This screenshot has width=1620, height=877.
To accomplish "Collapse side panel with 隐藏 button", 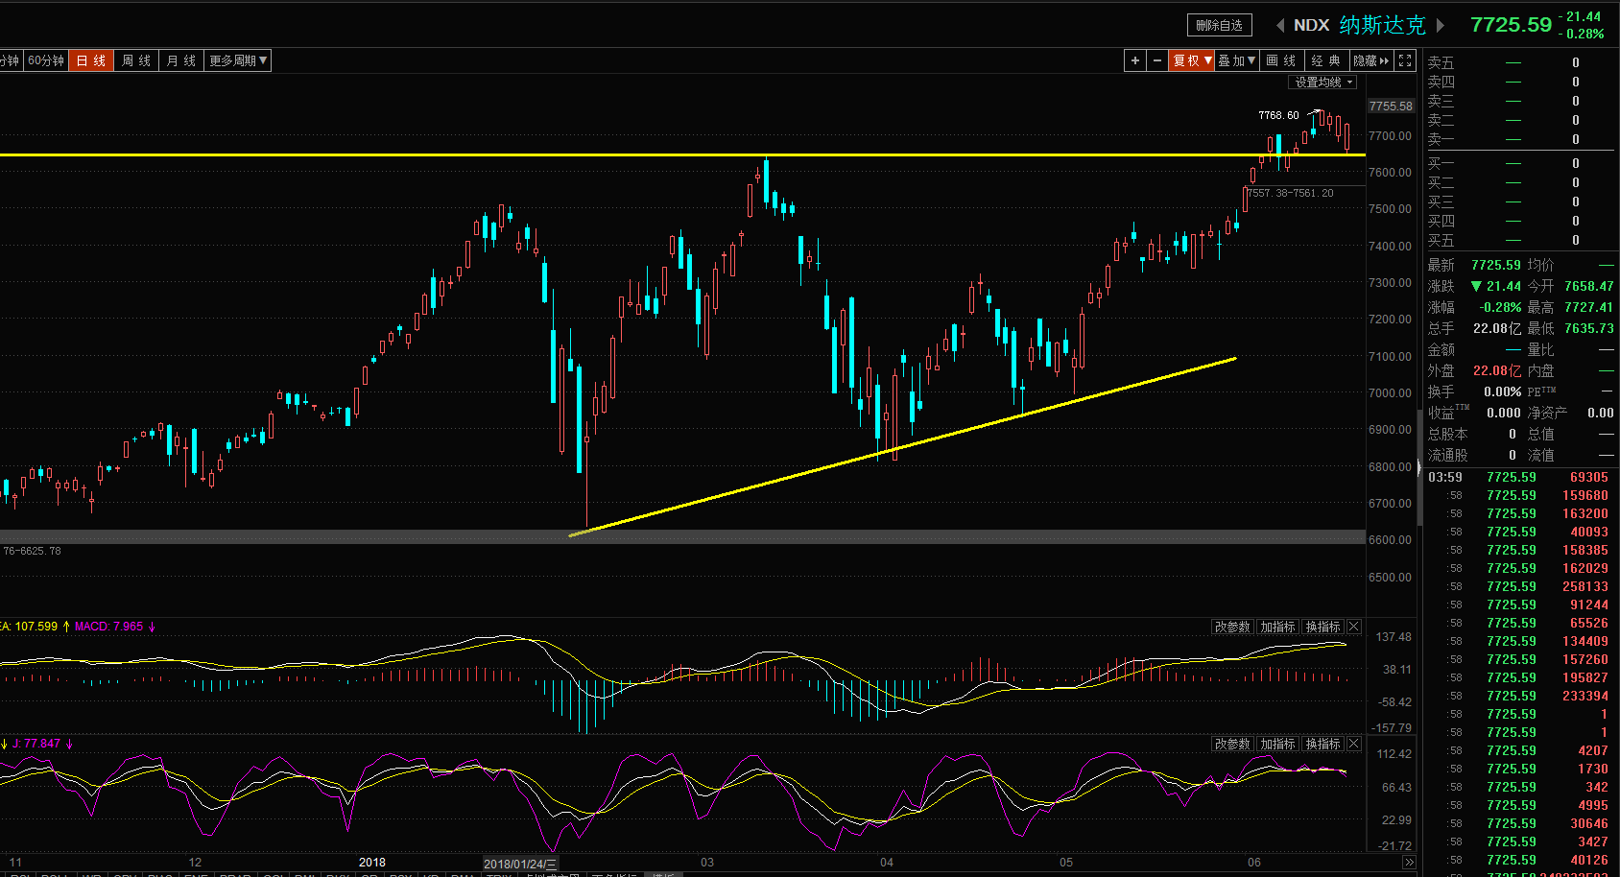I will (x=1370, y=60).
